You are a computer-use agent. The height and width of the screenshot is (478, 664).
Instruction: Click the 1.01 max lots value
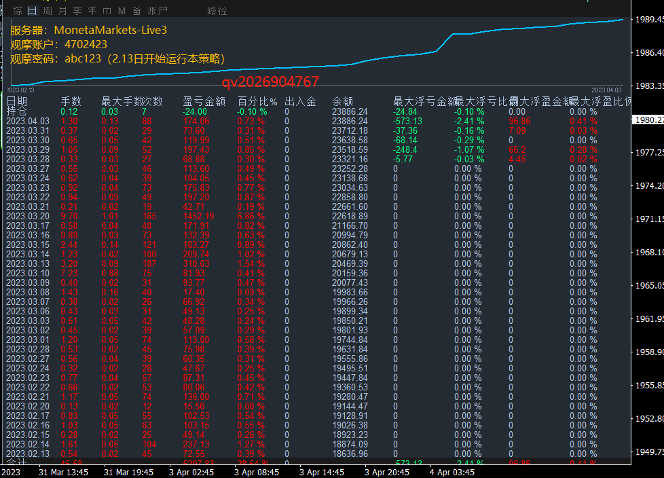(x=110, y=217)
